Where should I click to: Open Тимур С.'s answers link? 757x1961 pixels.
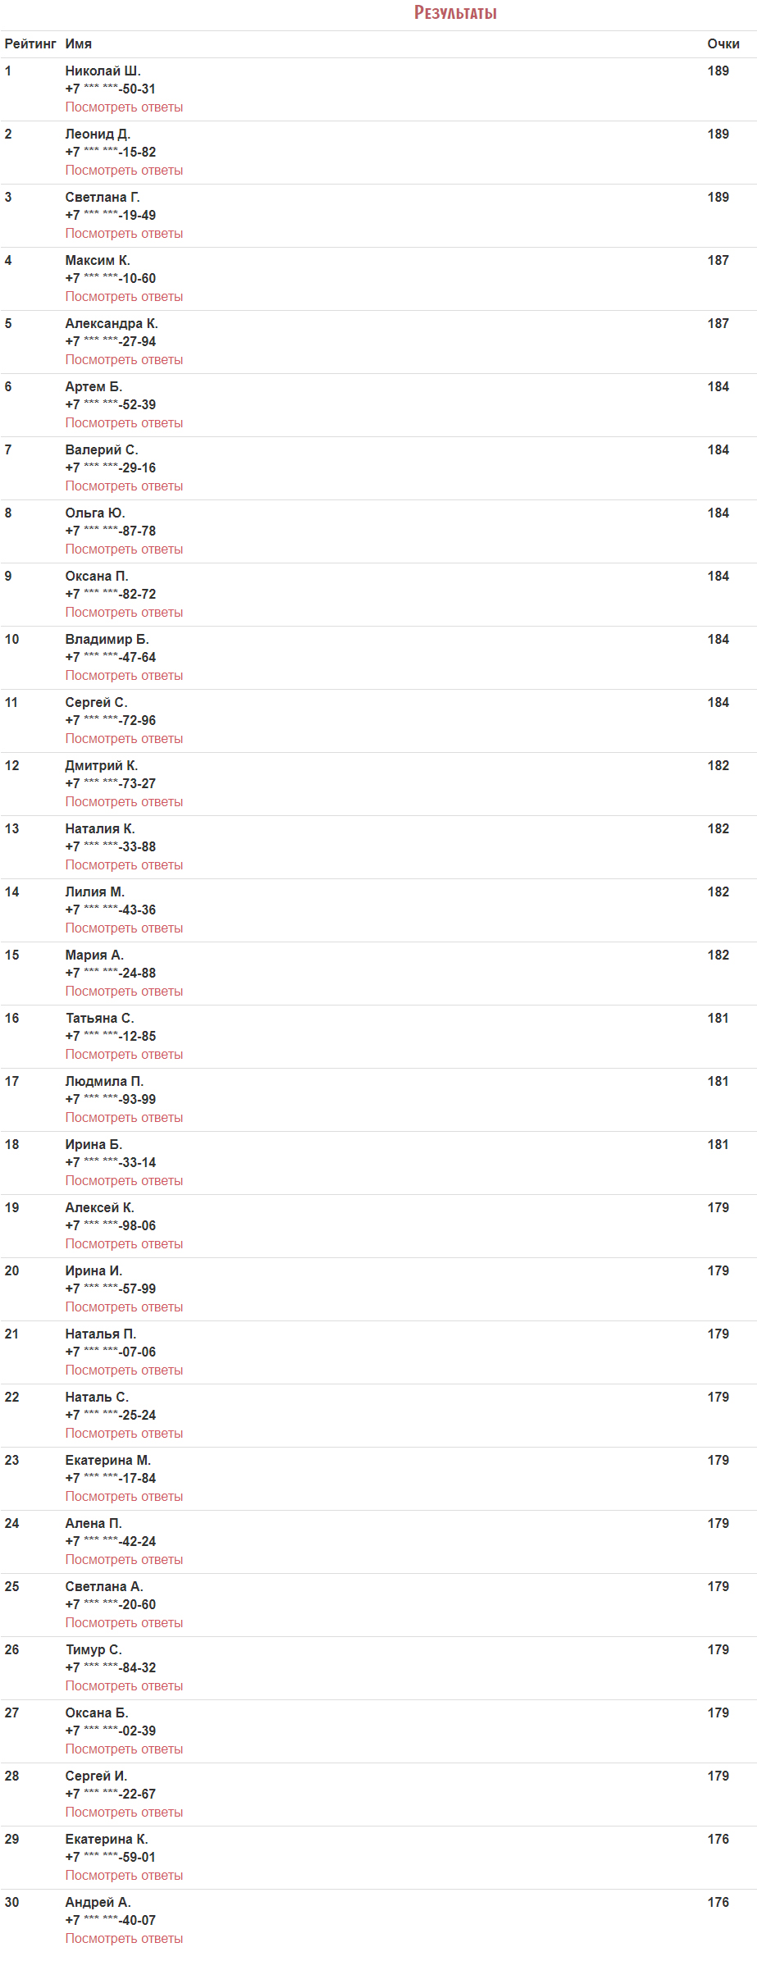coord(124,1686)
